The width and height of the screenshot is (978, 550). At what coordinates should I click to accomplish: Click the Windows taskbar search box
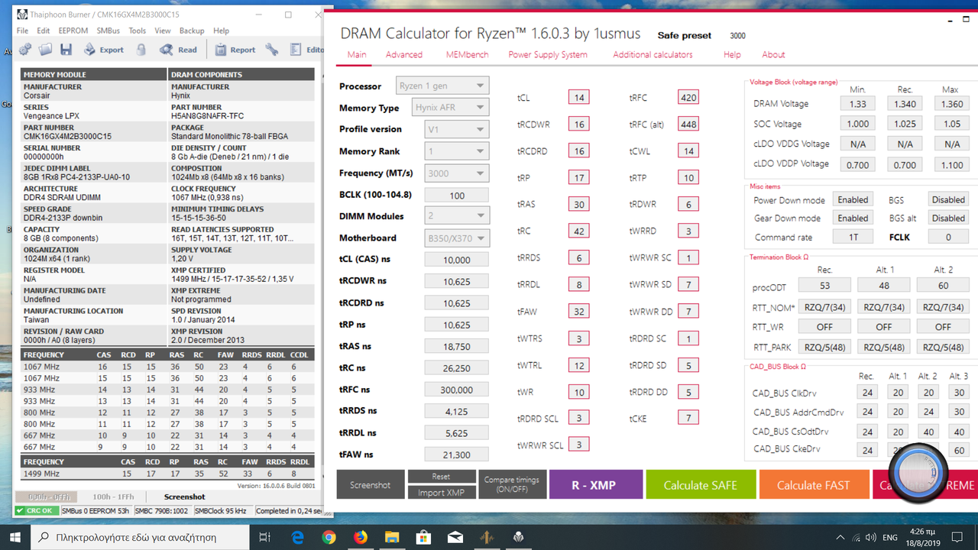tap(141, 537)
